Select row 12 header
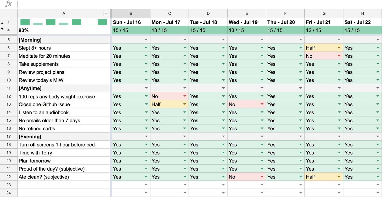 tap(9, 96)
